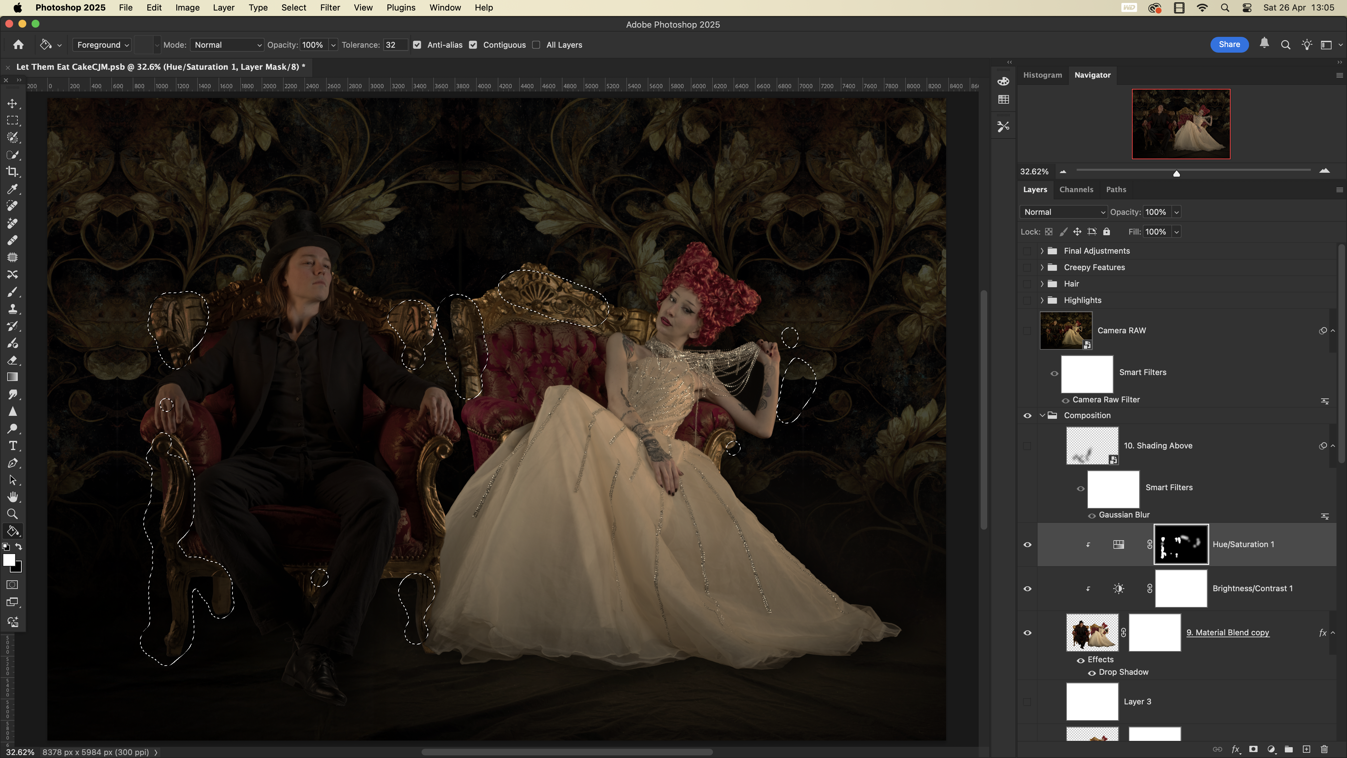Click delete layer trash icon
The height and width of the screenshot is (758, 1347).
pyautogui.click(x=1324, y=749)
